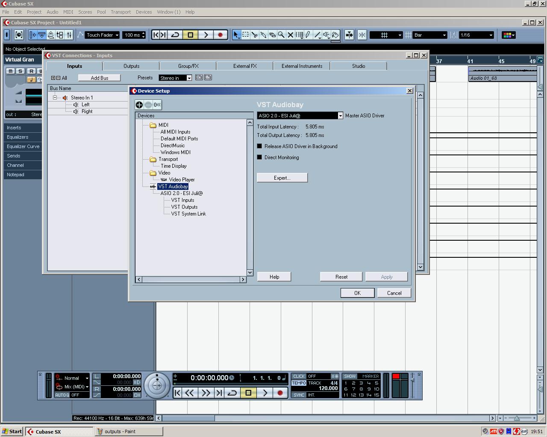Switch to the Group/FX tab
This screenshot has height=437, width=547.
pyautogui.click(x=188, y=66)
